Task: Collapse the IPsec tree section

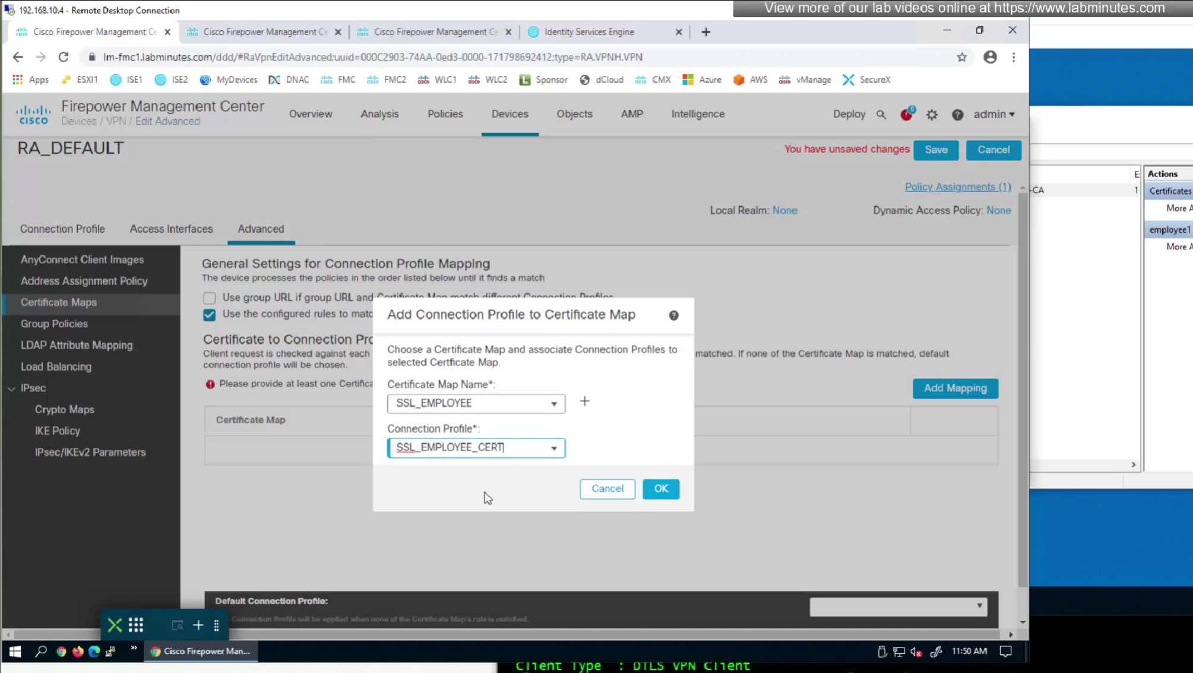Action: pos(12,388)
